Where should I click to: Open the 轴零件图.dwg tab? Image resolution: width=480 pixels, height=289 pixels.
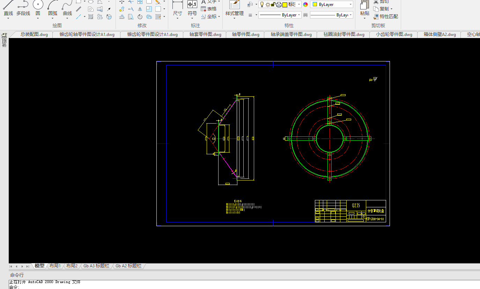coord(246,34)
